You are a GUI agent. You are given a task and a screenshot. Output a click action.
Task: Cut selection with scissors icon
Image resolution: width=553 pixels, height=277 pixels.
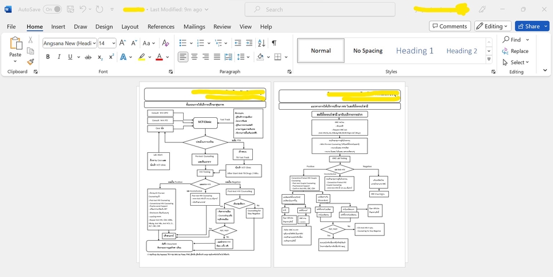(31, 40)
